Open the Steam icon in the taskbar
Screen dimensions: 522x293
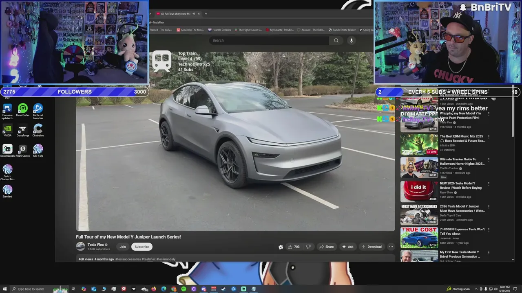pyautogui.click(x=223, y=289)
